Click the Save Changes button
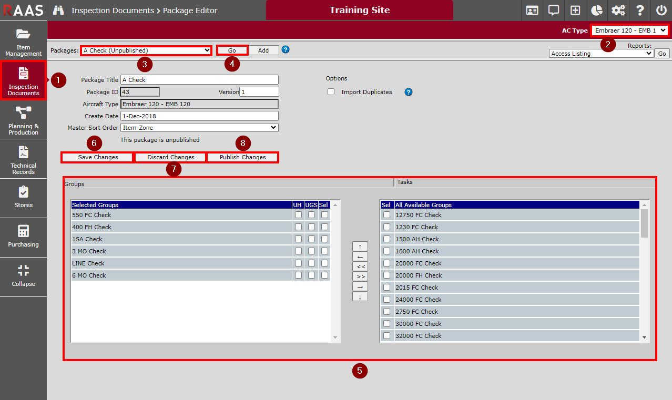The image size is (672, 400). (x=98, y=157)
